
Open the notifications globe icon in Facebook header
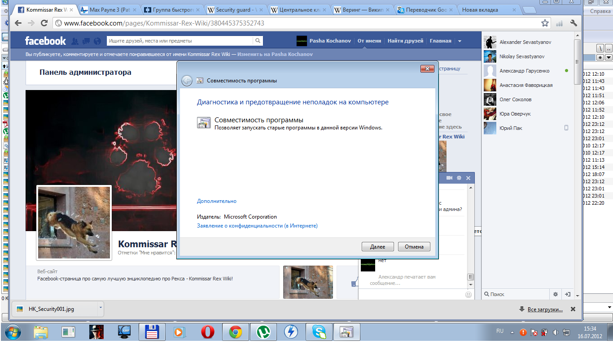[97, 41]
